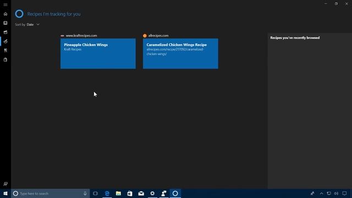Open the People icon in system tray
The width and height of the screenshot is (352, 198).
click(312, 194)
